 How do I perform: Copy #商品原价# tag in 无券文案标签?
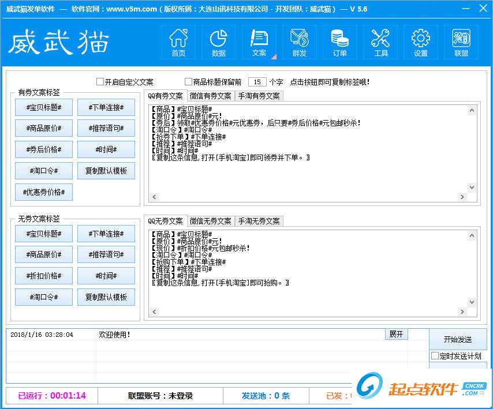click(x=44, y=254)
